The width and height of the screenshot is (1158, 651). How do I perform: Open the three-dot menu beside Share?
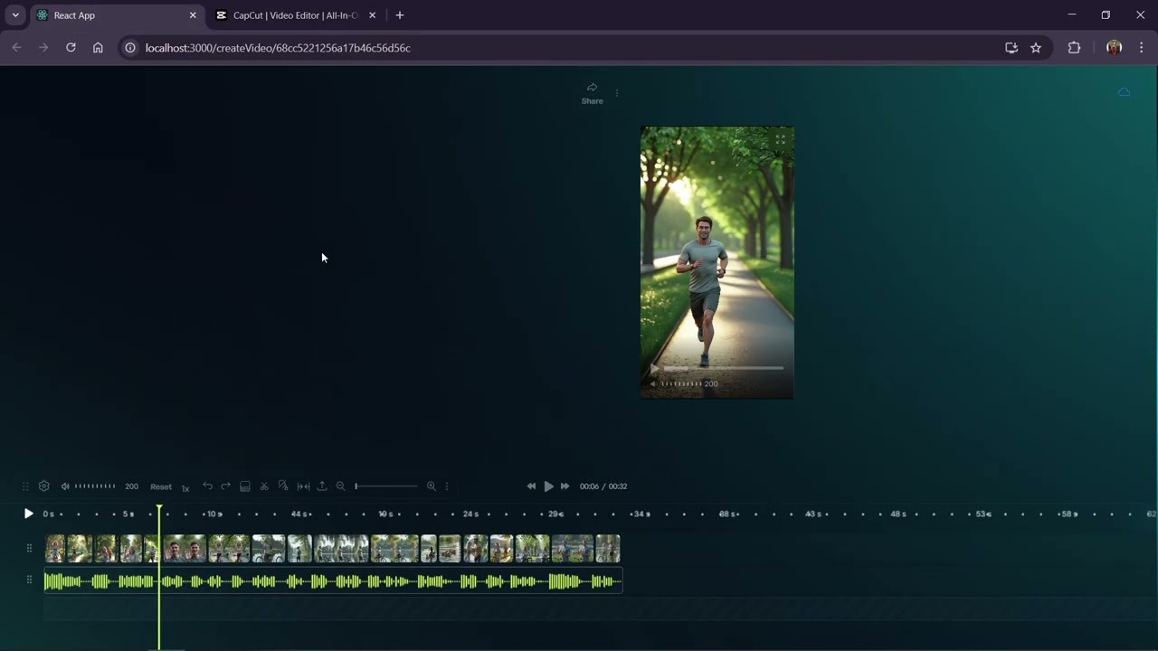[x=617, y=92]
